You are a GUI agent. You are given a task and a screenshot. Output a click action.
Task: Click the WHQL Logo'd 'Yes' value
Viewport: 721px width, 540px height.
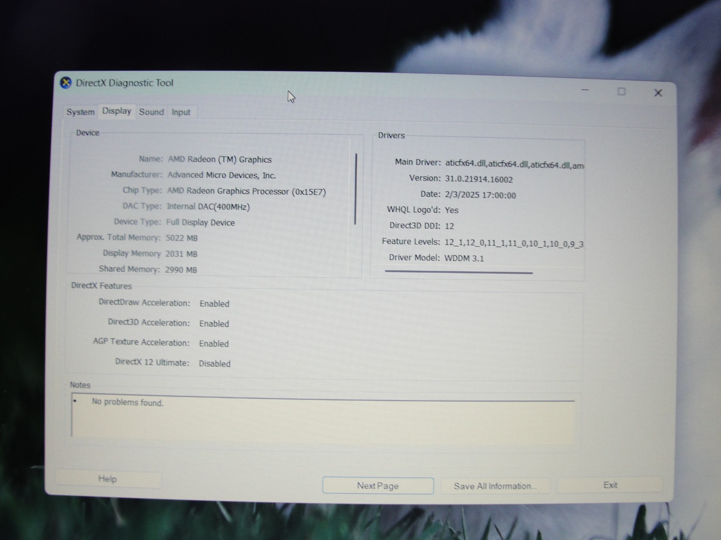pyautogui.click(x=452, y=210)
